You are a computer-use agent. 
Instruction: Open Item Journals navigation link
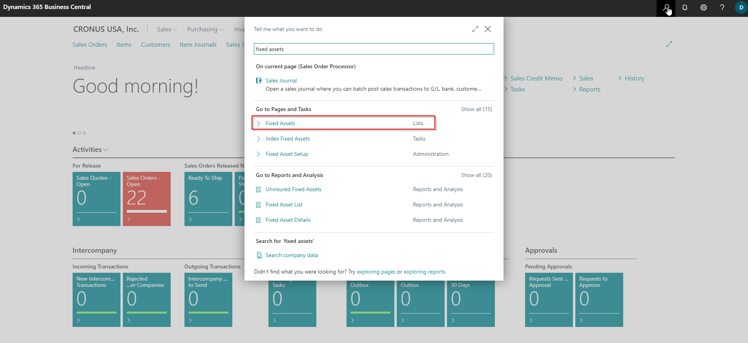point(198,44)
